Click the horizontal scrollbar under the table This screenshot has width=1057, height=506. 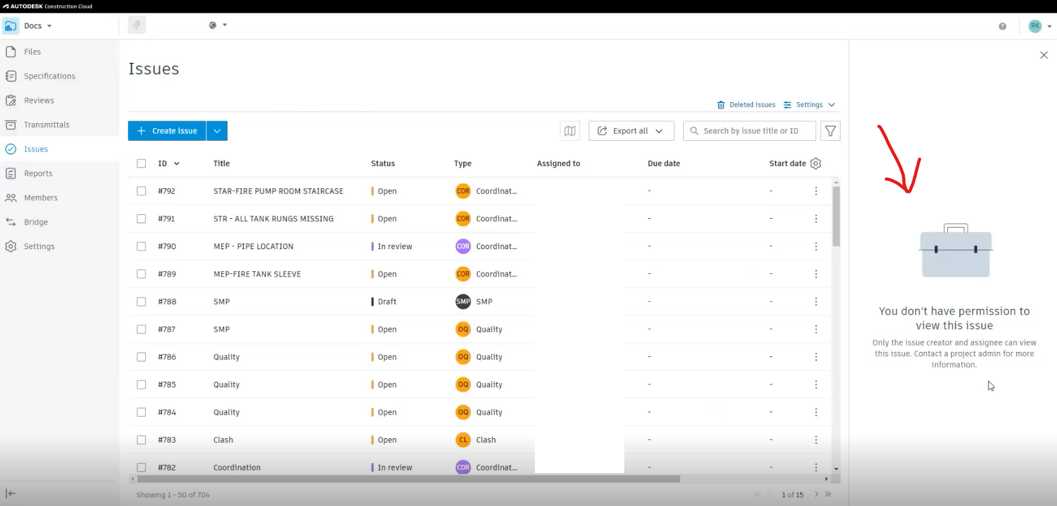(409, 479)
